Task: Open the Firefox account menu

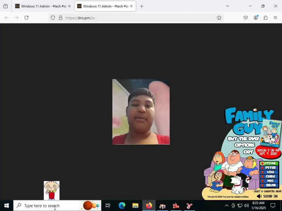Action: coord(256,18)
